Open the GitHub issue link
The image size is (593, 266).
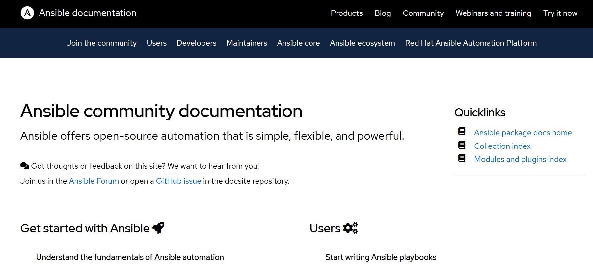[178, 181]
